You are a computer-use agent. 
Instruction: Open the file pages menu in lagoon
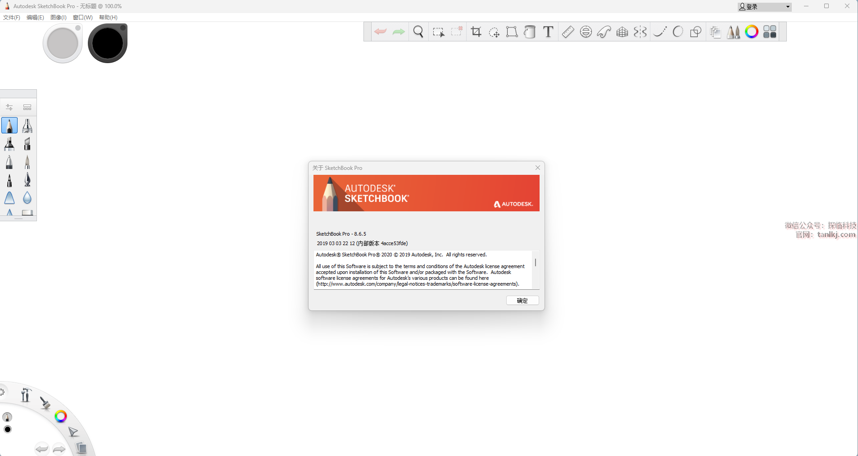coord(81,448)
